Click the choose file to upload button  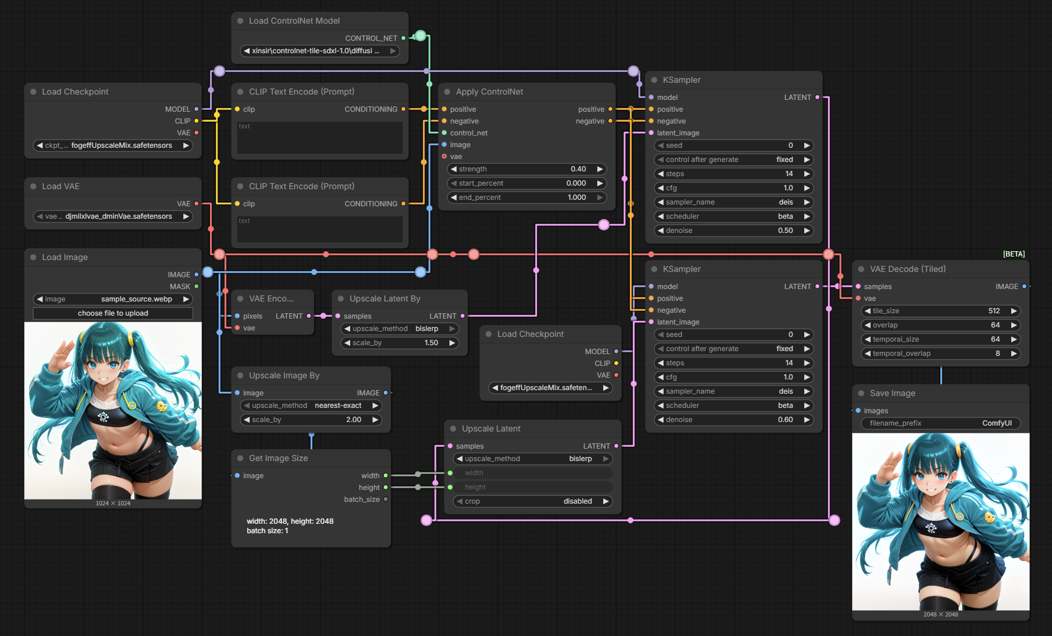pyautogui.click(x=113, y=313)
